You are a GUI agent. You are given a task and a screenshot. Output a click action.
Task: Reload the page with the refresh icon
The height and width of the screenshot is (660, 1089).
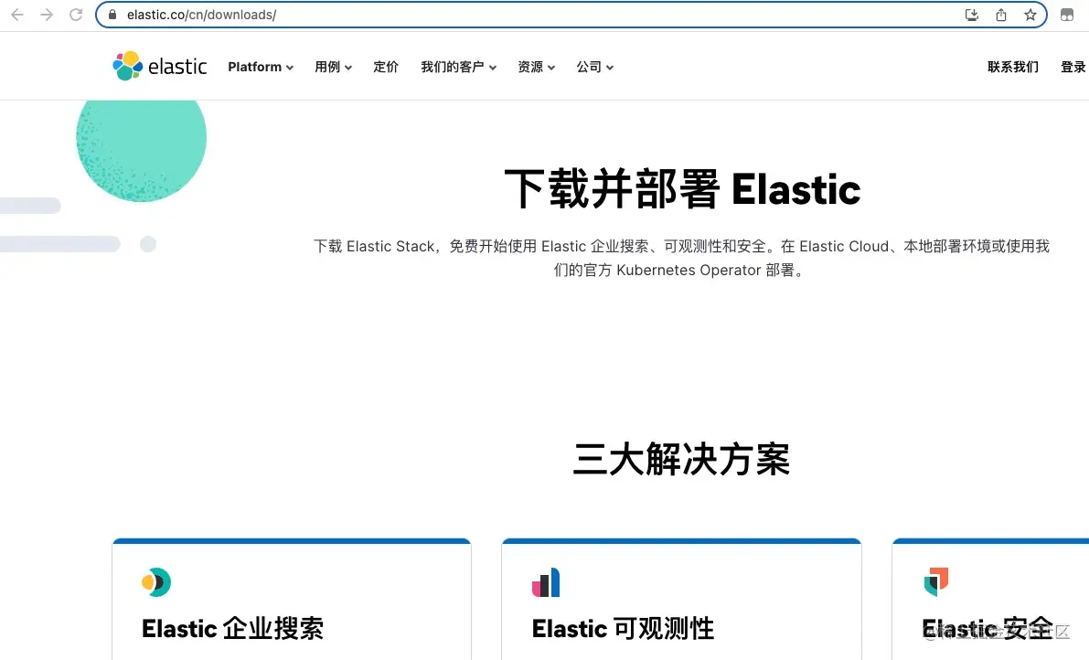pyautogui.click(x=76, y=15)
